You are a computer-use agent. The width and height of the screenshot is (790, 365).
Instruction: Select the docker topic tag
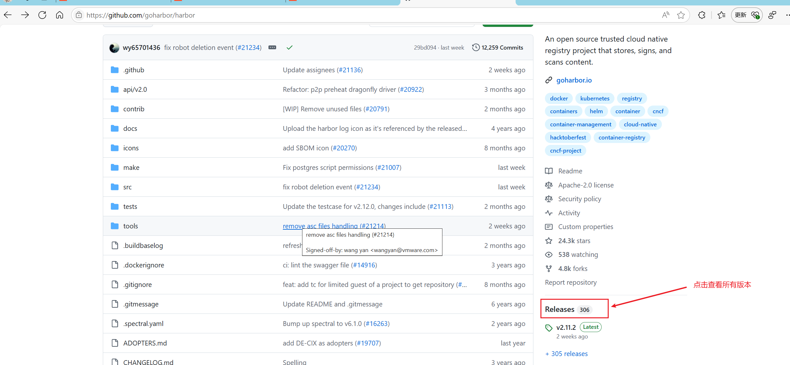tap(559, 99)
